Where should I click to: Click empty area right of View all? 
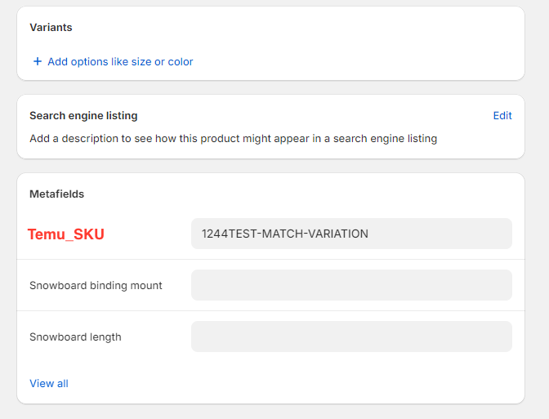[x=286, y=383]
